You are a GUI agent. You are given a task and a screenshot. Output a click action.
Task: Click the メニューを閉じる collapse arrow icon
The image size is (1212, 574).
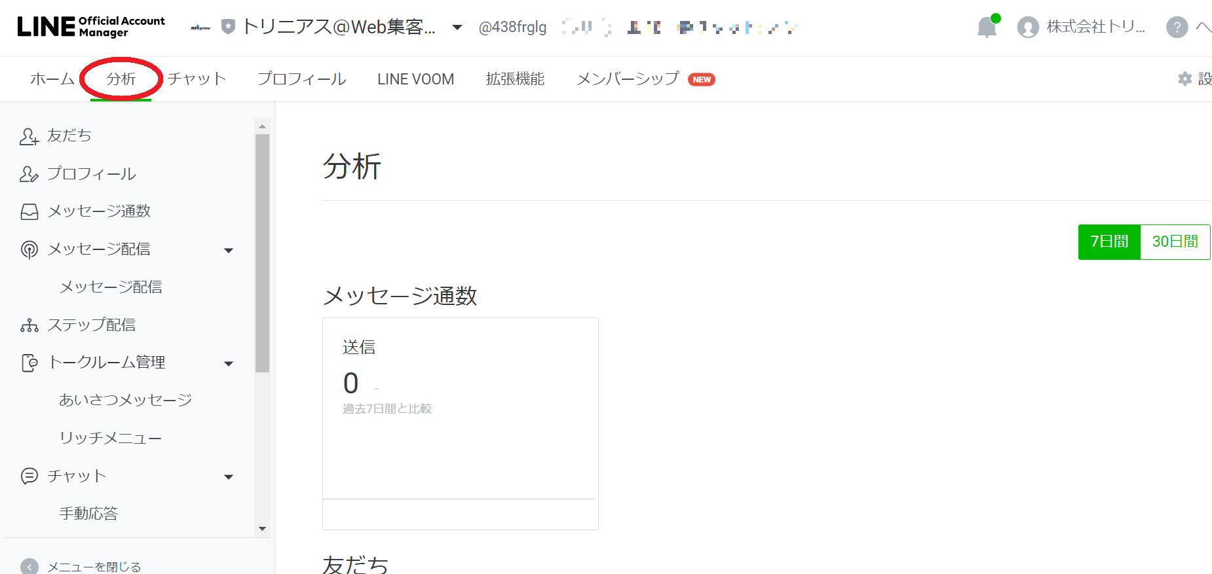(x=29, y=566)
